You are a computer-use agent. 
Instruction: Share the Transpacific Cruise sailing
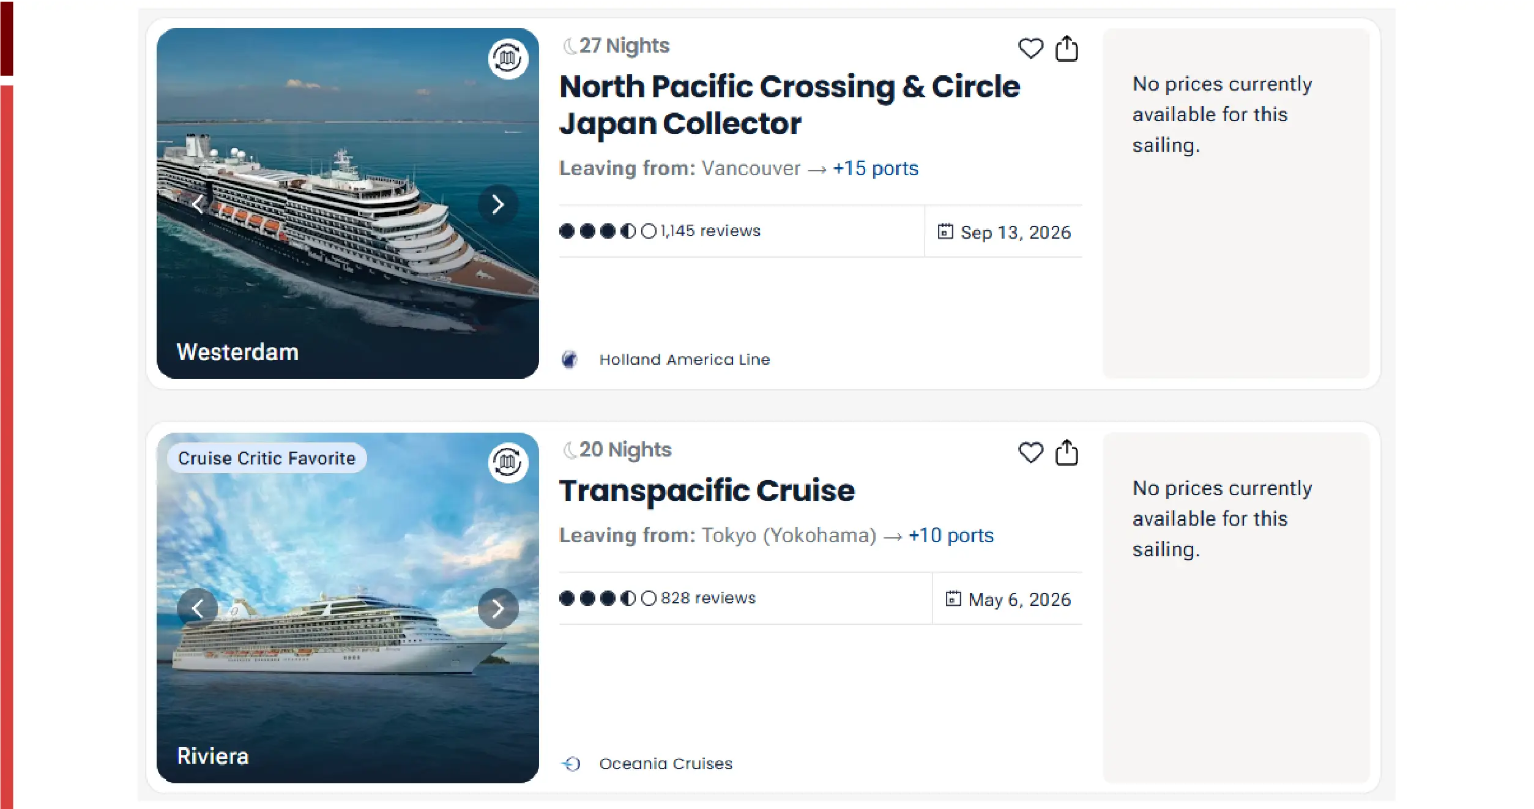coord(1067,453)
